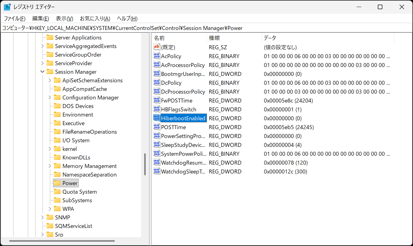Open the 編集 menu
This screenshot has width=413, height=246.
tap(40, 18)
